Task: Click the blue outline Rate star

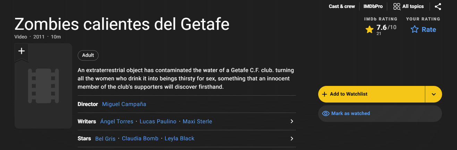Action: click(414, 30)
